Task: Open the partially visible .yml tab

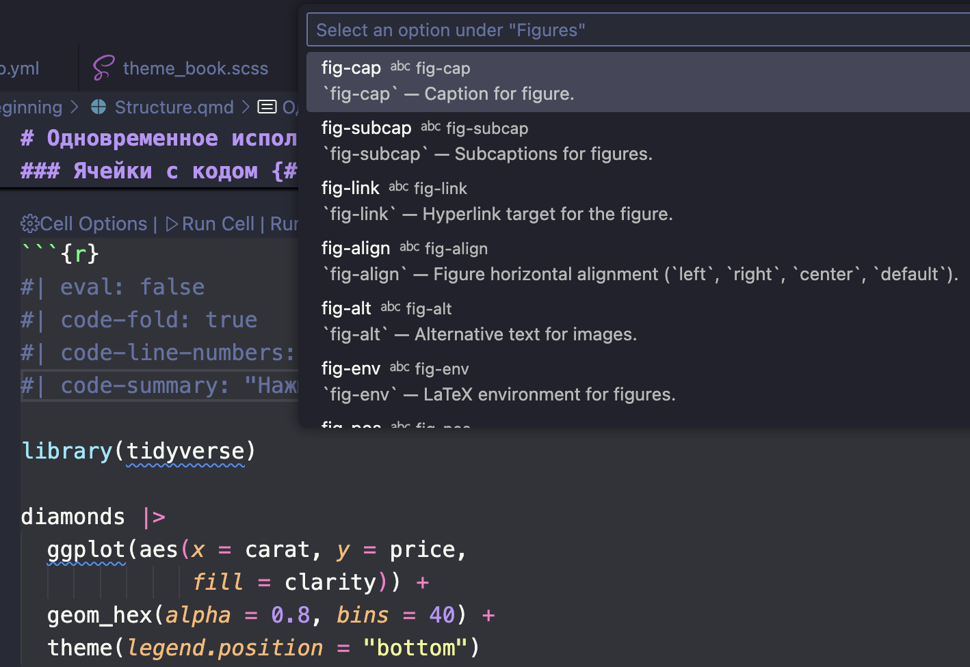Action: pyautogui.click(x=21, y=68)
